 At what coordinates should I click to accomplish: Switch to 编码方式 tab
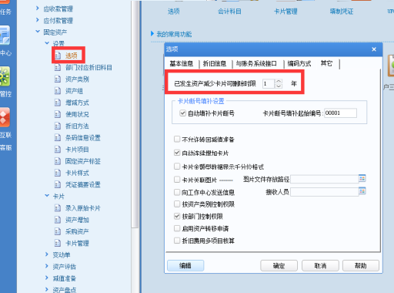(299, 63)
